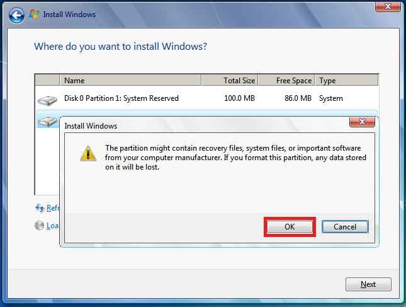Image resolution: width=406 pixels, height=307 pixels.
Task: Click the Refresh arrows icon
Action: (x=40, y=207)
